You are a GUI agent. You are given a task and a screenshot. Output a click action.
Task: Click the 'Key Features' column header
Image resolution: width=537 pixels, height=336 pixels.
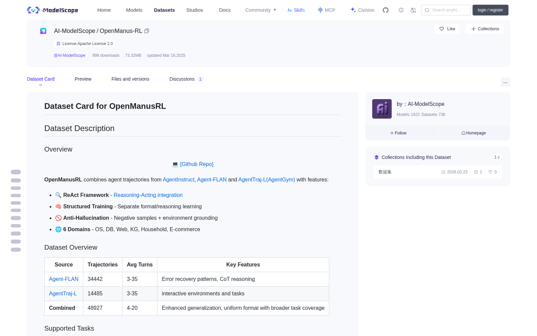[243, 265]
